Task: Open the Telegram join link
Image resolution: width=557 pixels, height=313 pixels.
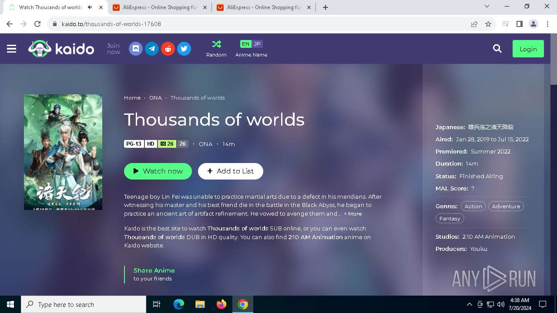Action: click(x=152, y=49)
